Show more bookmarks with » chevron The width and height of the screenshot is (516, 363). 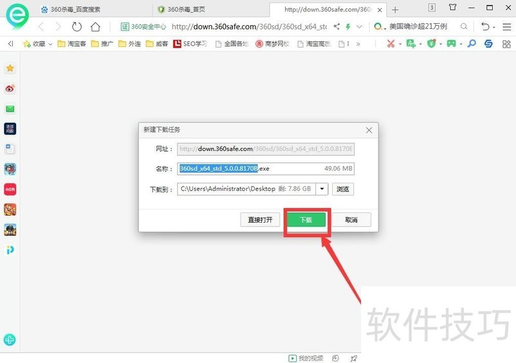(x=358, y=44)
